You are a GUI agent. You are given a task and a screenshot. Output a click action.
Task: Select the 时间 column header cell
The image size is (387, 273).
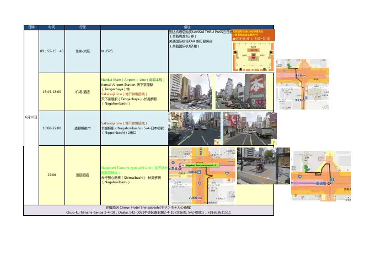[52, 26]
